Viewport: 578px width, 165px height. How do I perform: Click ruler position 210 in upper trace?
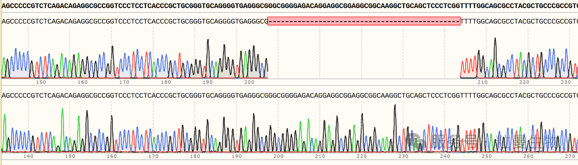point(482,82)
